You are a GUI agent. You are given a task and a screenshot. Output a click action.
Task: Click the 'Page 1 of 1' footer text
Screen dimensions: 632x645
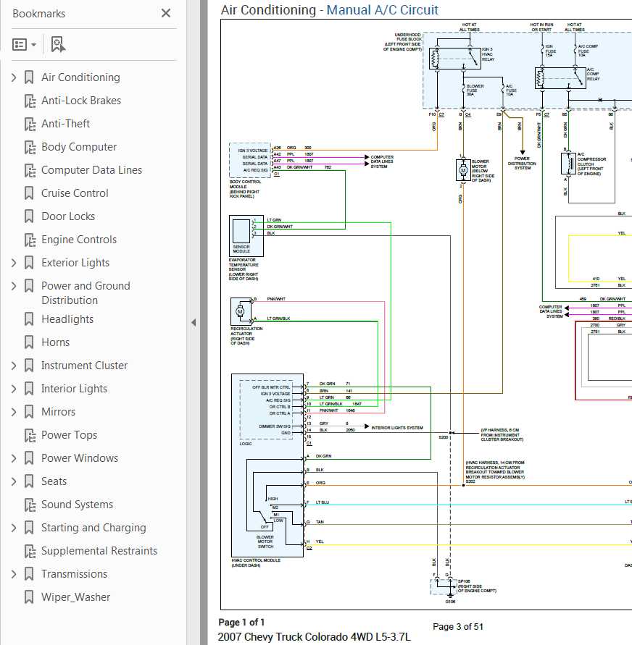(241, 622)
